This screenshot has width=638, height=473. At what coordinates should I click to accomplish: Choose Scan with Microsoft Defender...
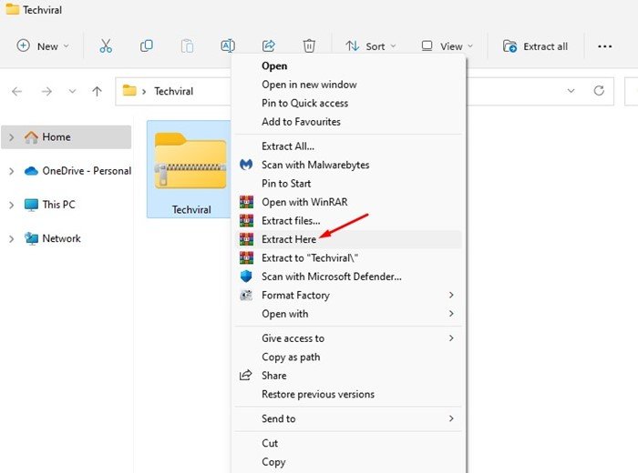pyautogui.click(x=348, y=277)
